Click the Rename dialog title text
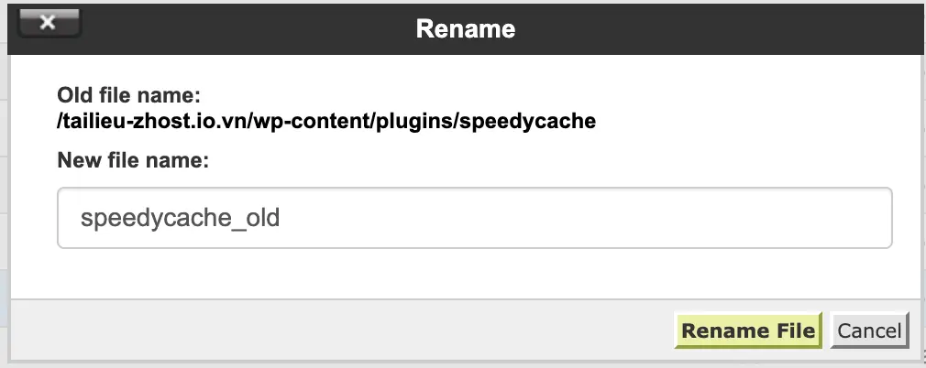 pyautogui.click(x=465, y=28)
